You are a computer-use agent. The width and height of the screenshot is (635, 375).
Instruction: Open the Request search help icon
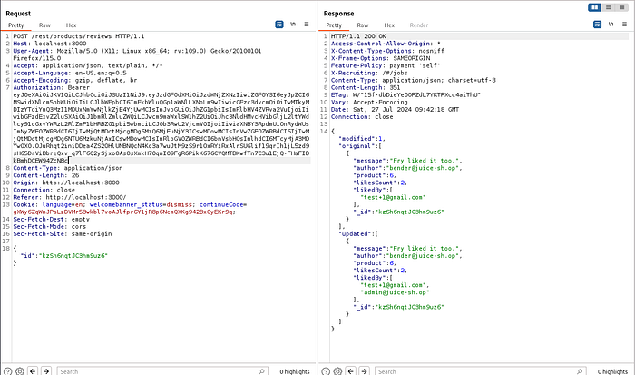coord(7,371)
